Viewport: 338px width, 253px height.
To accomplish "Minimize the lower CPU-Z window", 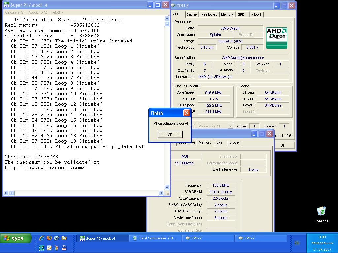I will pos(254,134).
